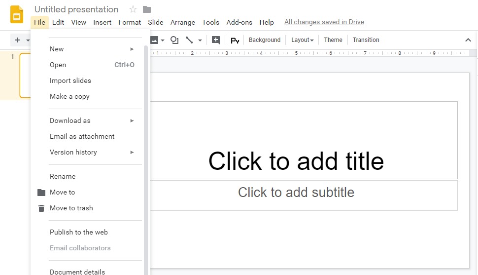Click the Untitled presentation title field
Screen dimensions: 478x275
point(76,9)
